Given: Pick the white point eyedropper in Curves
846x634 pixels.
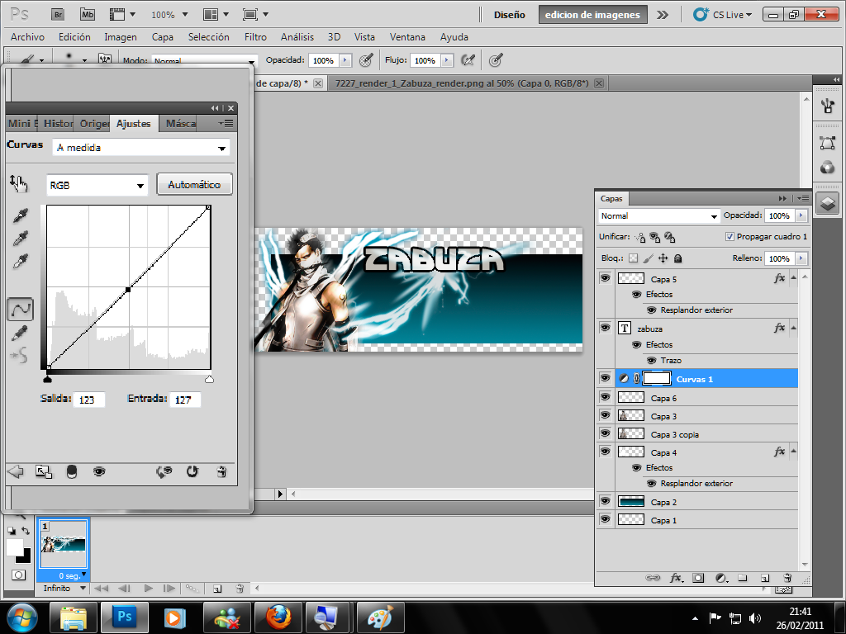Looking at the screenshot, I should [21, 262].
